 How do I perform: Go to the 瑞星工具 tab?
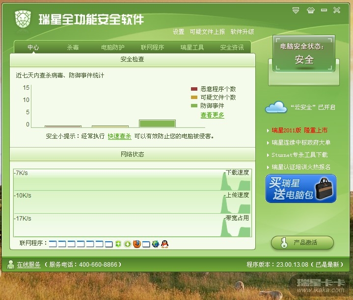tap(192, 47)
